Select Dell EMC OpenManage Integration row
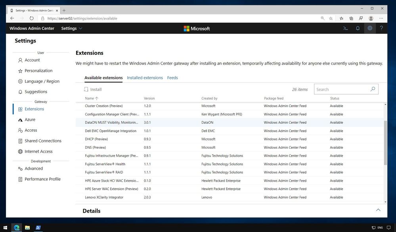396x232 pixels. (230, 130)
